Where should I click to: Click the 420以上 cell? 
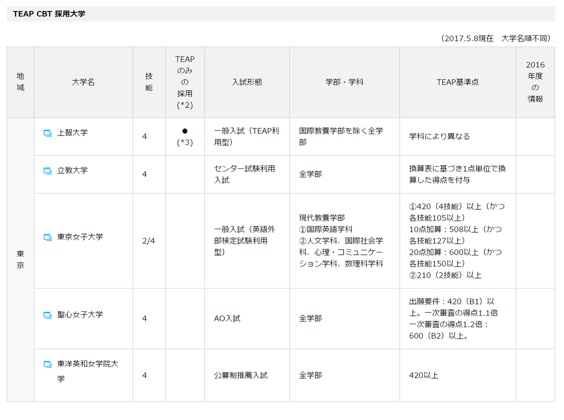(458, 375)
